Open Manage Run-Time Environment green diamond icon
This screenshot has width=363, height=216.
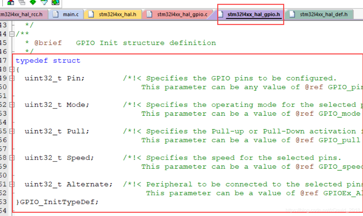(33, 2)
